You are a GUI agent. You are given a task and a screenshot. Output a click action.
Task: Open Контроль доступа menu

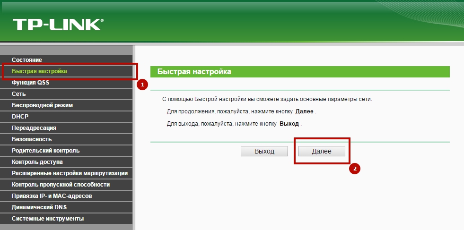point(37,162)
